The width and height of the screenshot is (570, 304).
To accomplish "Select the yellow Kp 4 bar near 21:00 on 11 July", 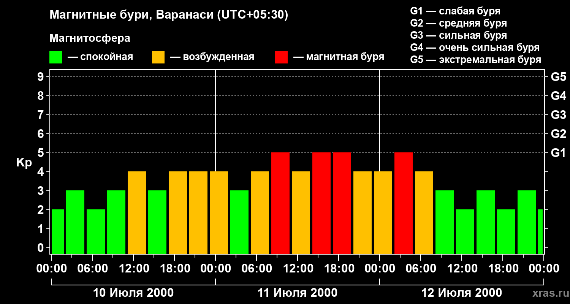I will point(363,212).
